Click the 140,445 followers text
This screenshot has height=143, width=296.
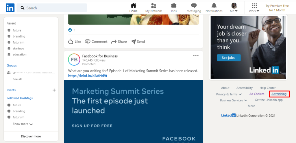coord(94,60)
